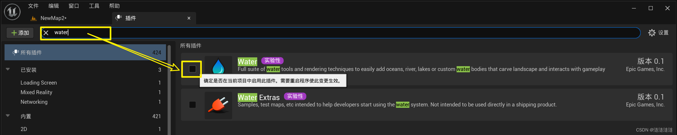
Task: Open the 工具 menu
Action: coord(94,6)
